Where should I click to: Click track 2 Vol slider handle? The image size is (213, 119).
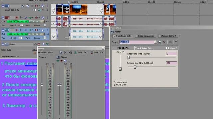[22, 25]
